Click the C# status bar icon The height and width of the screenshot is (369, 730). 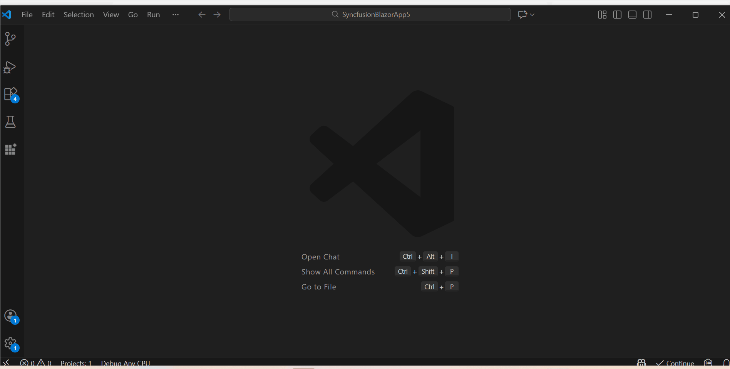(708, 363)
